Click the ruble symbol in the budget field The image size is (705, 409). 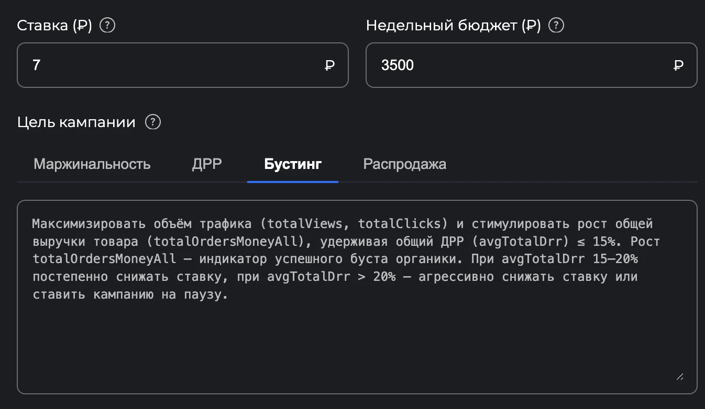pyautogui.click(x=678, y=65)
